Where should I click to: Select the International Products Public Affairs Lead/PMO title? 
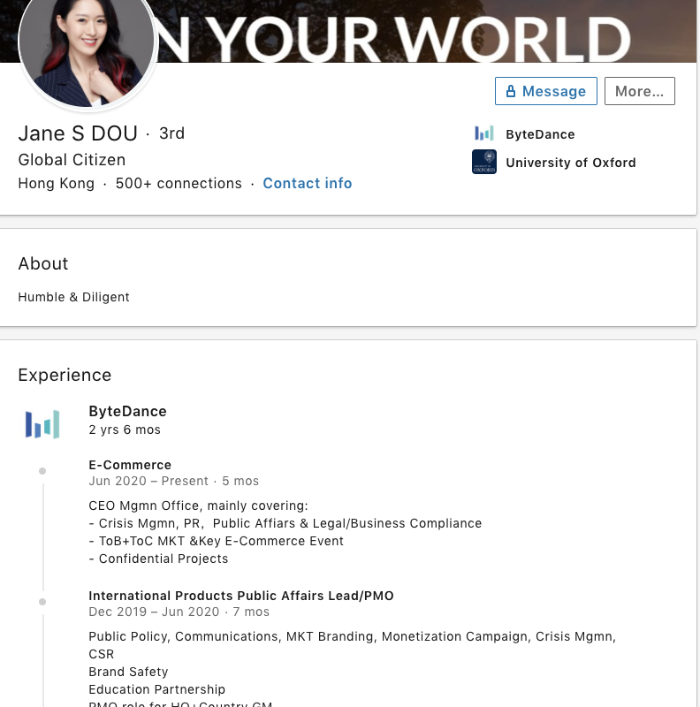(x=240, y=596)
